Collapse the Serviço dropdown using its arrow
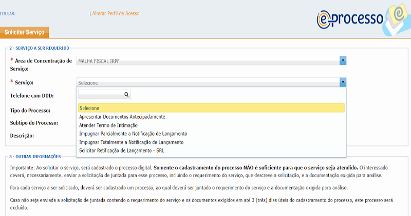Image resolution: width=411 pixels, height=216 pixels. [343, 82]
